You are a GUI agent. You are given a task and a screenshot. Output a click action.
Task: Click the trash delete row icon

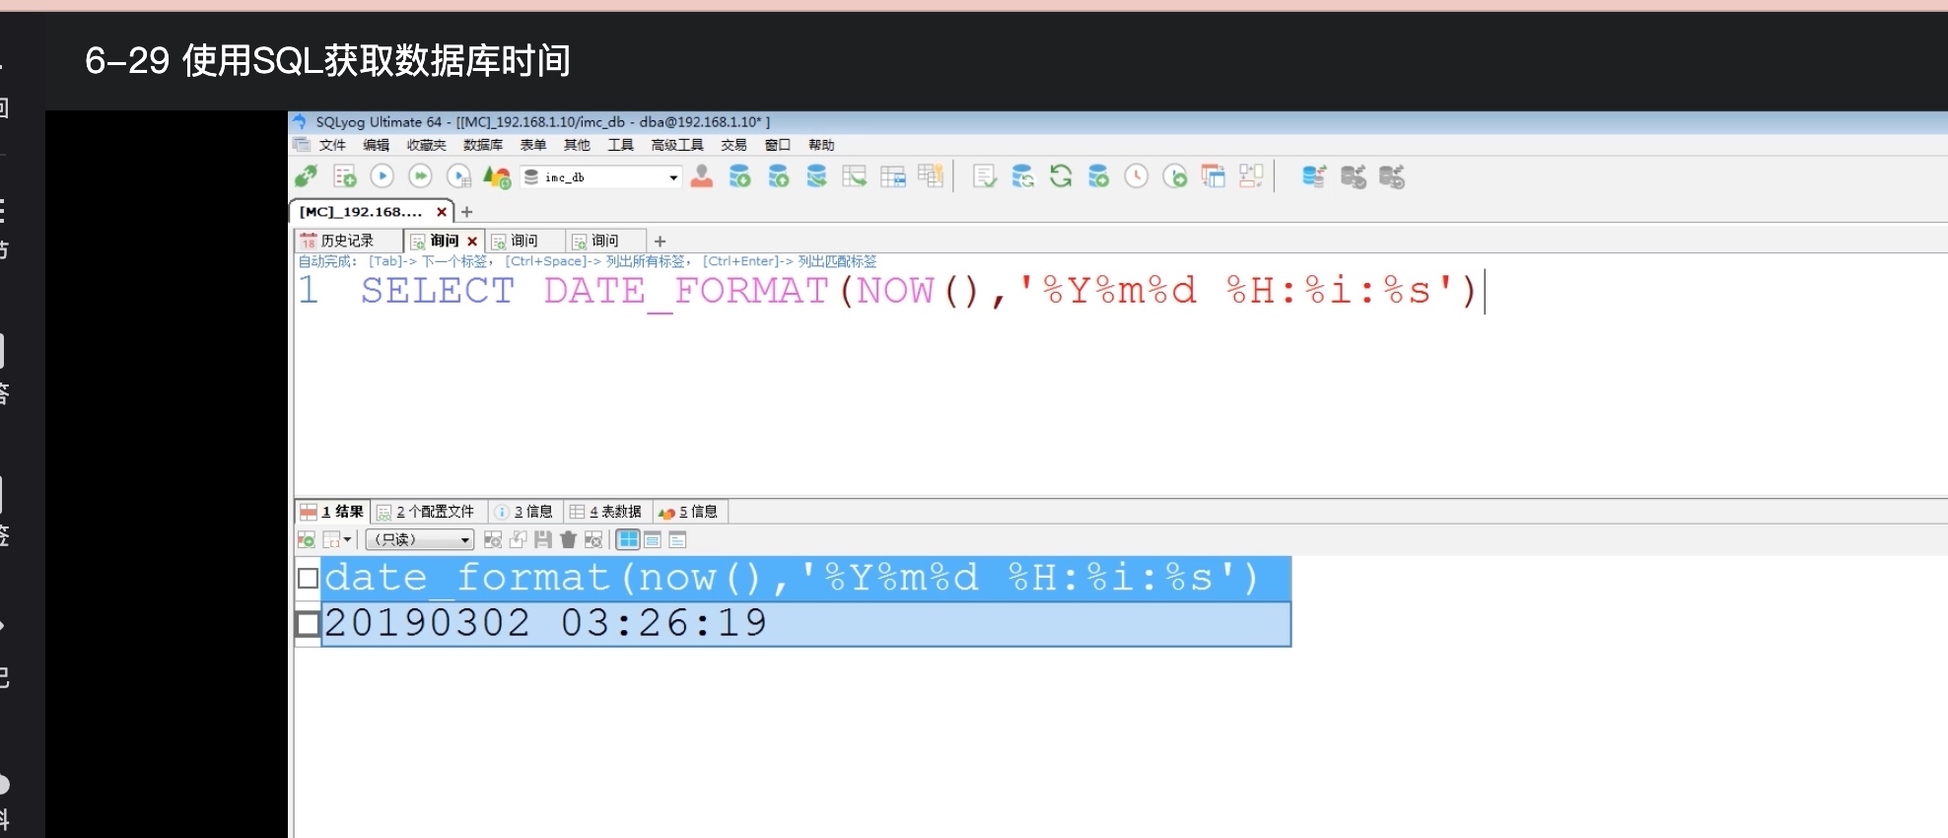point(568,539)
